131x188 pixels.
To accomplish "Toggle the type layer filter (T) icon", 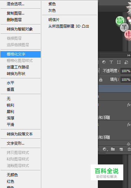I will click(111, 62).
